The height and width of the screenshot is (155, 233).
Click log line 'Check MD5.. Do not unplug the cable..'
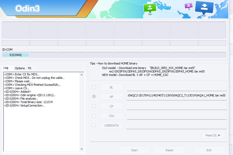point(34,78)
